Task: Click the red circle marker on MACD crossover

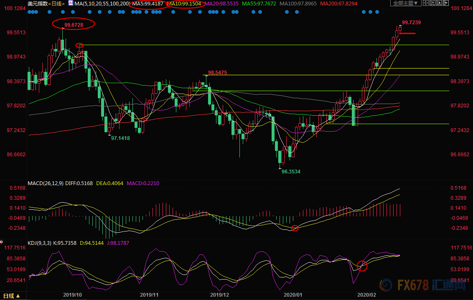Action: (x=295, y=228)
